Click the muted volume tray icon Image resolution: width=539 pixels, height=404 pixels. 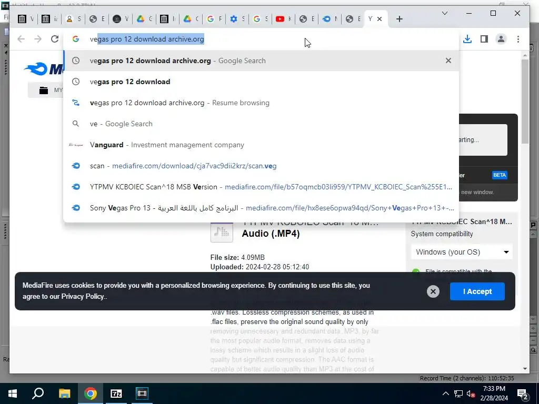coord(471,393)
